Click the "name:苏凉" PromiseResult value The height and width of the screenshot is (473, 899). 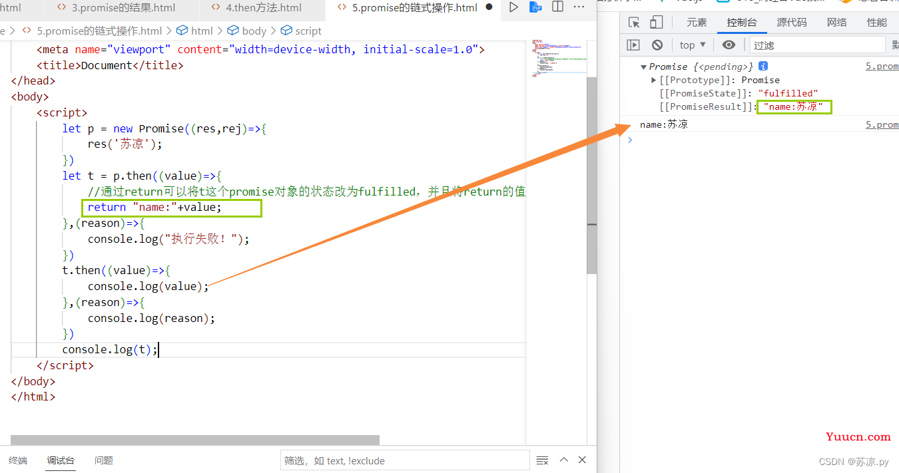click(793, 106)
